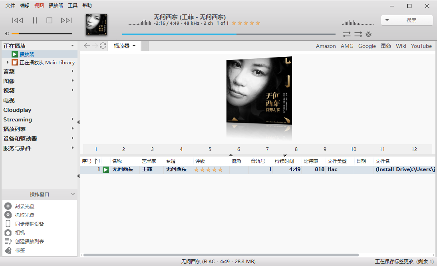The height and width of the screenshot is (266, 437).
Task: Skip to the next track
Action: click(x=66, y=20)
